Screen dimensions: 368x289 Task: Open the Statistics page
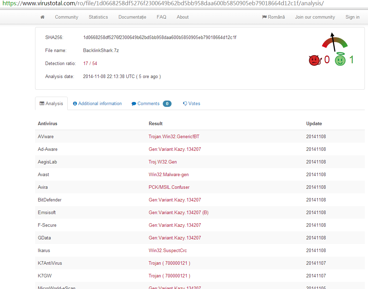[x=98, y=17]
